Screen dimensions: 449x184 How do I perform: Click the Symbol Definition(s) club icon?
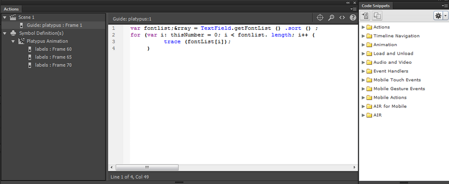[13, 33]
